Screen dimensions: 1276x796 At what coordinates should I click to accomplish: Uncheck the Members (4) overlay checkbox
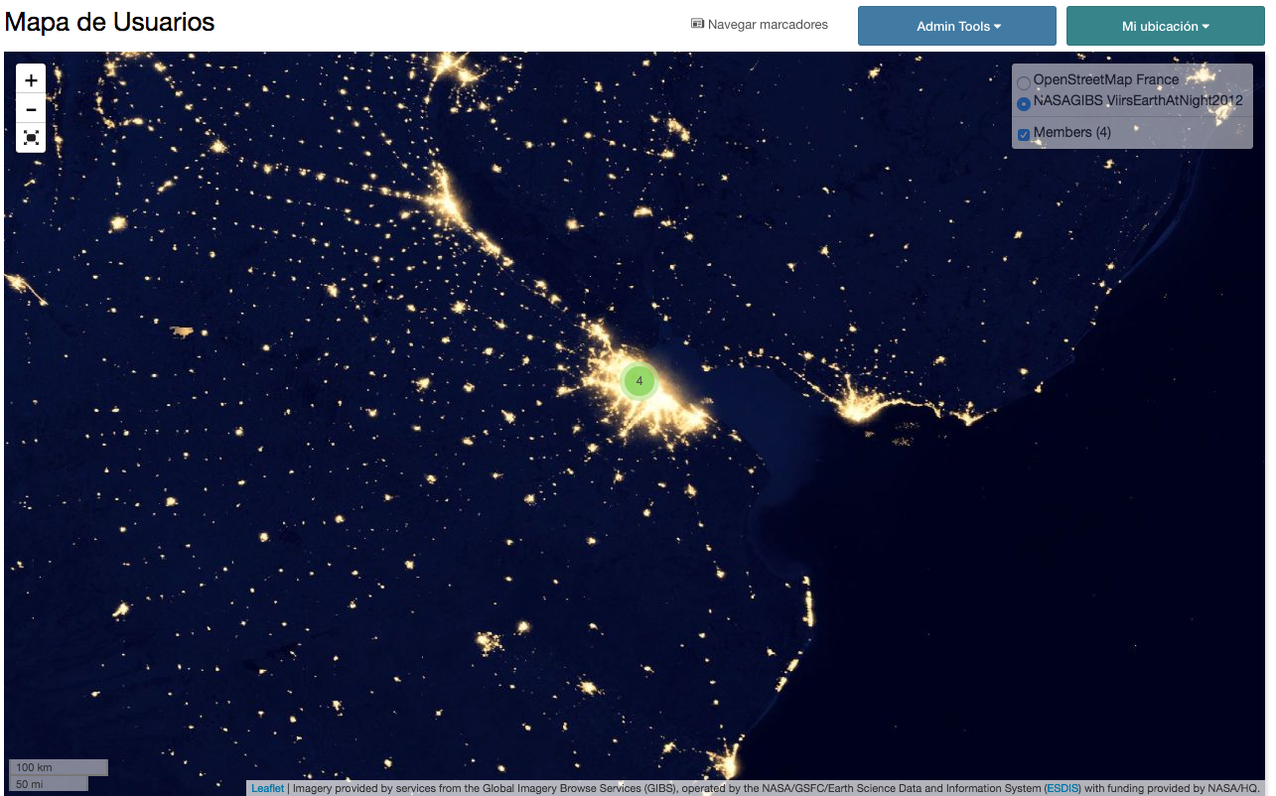(1024, 134)
